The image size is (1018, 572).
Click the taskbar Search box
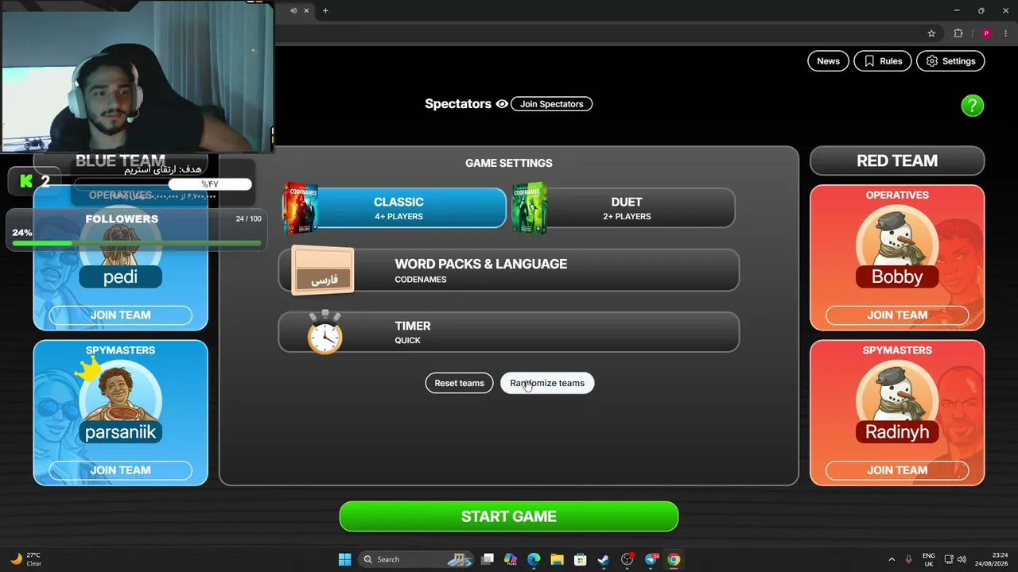[415, 559]
